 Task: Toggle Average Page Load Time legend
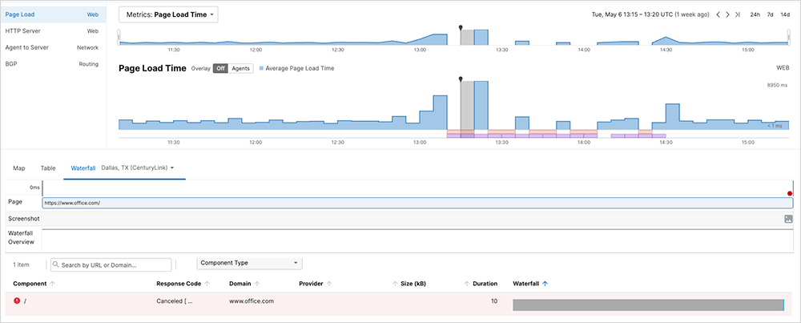tap(296, 69)
